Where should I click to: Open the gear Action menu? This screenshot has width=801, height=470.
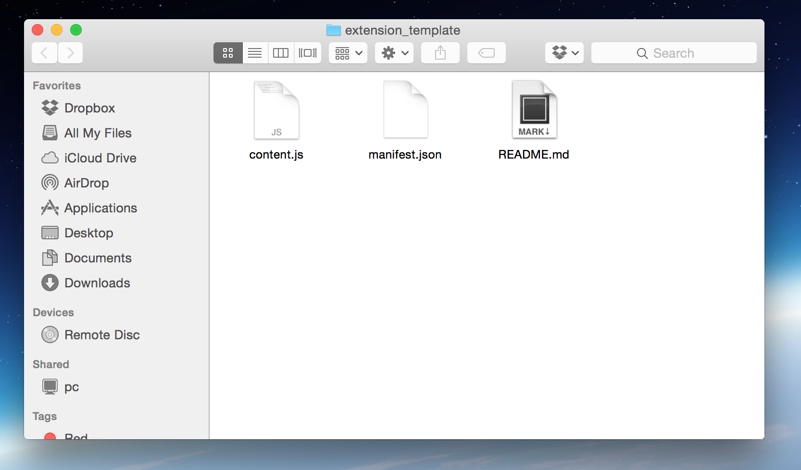(394, 53)
